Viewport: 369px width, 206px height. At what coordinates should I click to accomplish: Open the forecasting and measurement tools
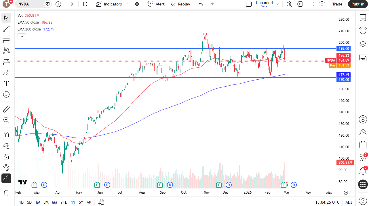(6, 62)
